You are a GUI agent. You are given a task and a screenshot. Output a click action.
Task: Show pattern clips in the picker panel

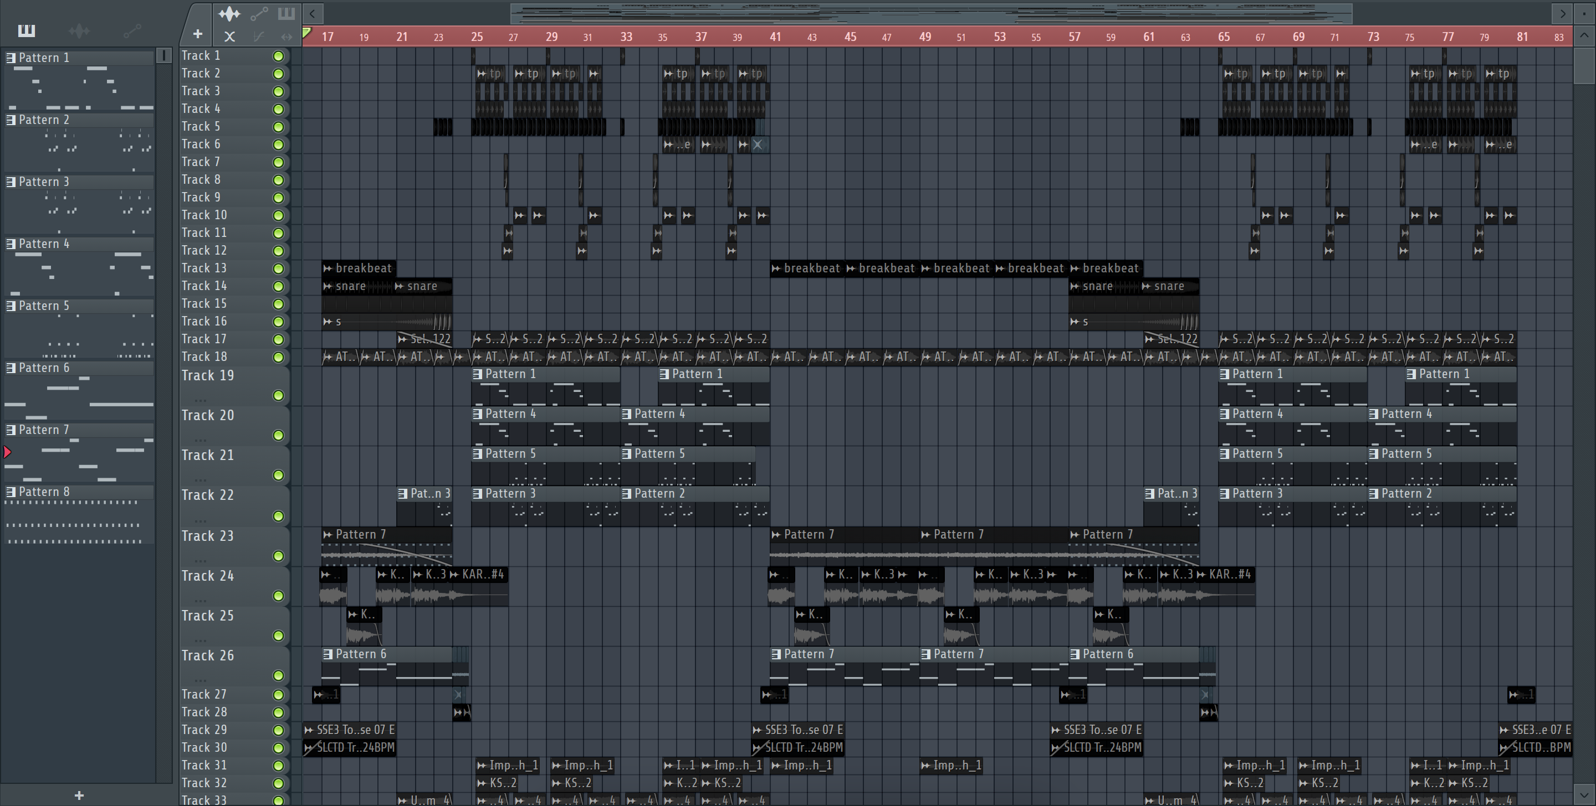point(27,30)
